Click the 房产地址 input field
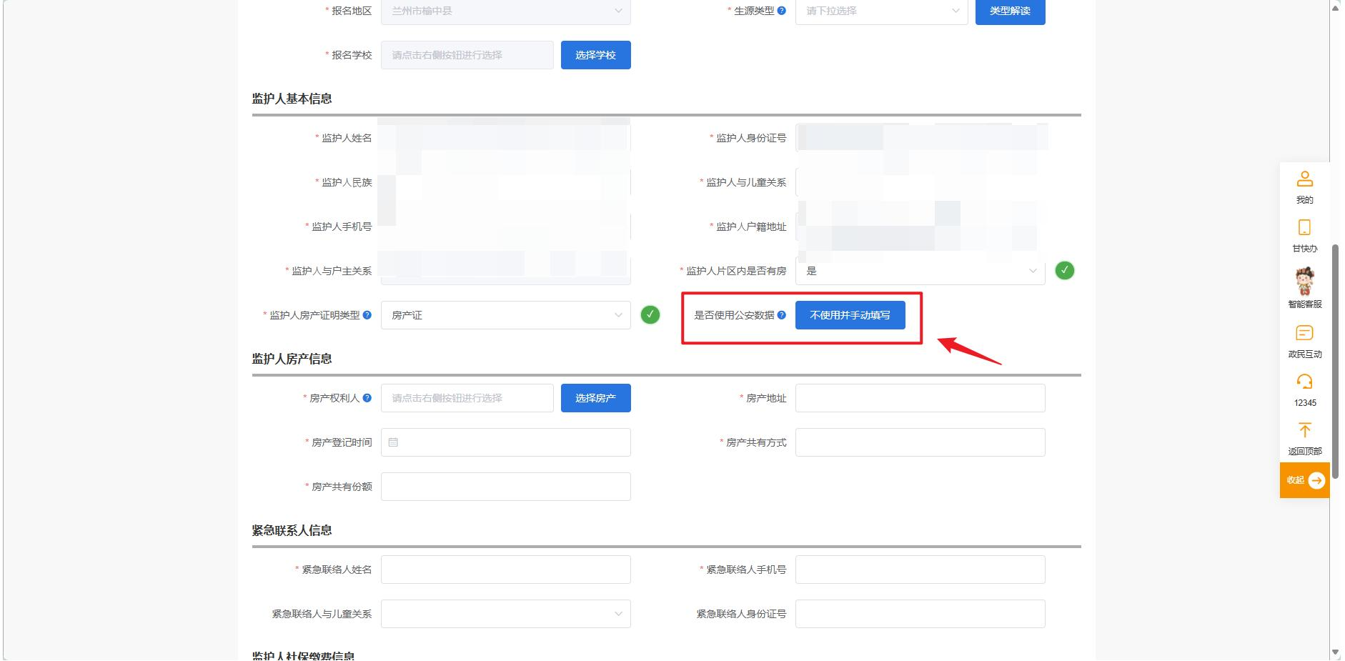Viewport: 1345px width, 661px height. (x=920, y=398)
